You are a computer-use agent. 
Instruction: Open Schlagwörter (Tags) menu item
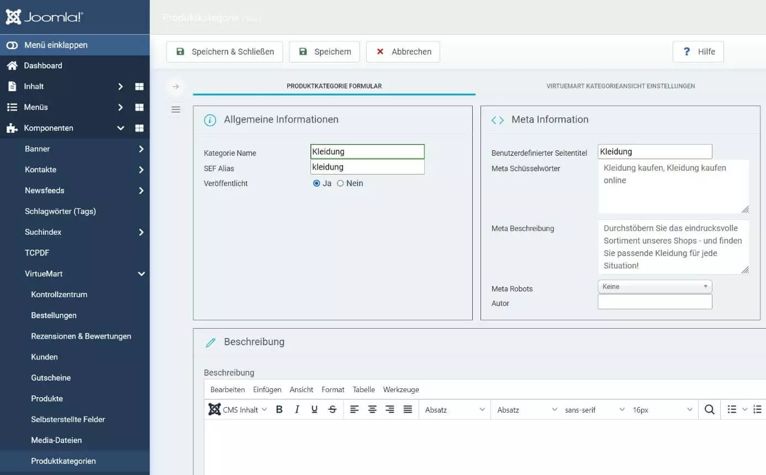(60, 212)
